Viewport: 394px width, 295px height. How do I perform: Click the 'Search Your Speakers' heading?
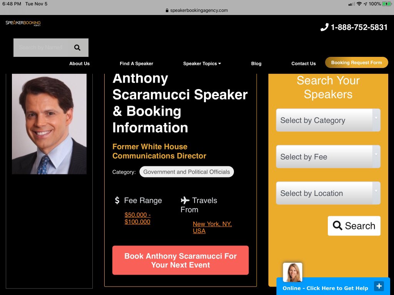[328, 87]
